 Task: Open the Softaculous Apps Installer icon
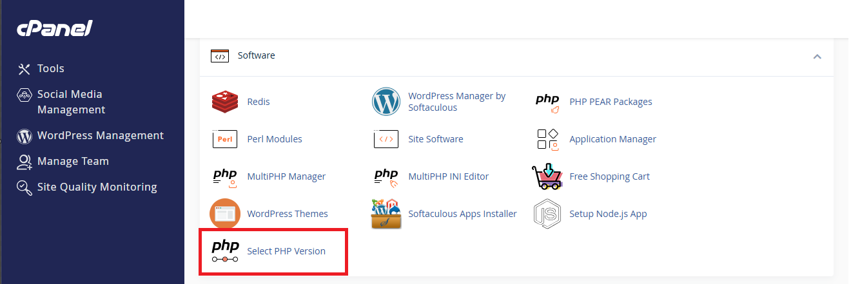pos(386,214)
